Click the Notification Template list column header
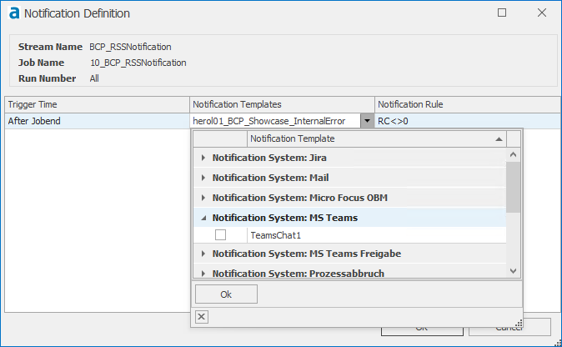Image resolution: width=562 pixels, height=347 pixels. [x=377, y=138]
